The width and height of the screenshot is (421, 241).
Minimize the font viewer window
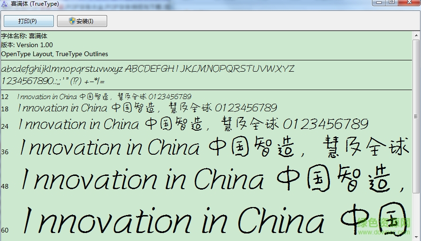[379, 2]
